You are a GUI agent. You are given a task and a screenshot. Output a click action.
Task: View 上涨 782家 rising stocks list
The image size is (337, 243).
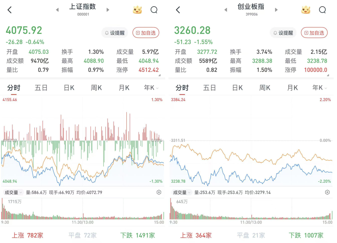28,235
